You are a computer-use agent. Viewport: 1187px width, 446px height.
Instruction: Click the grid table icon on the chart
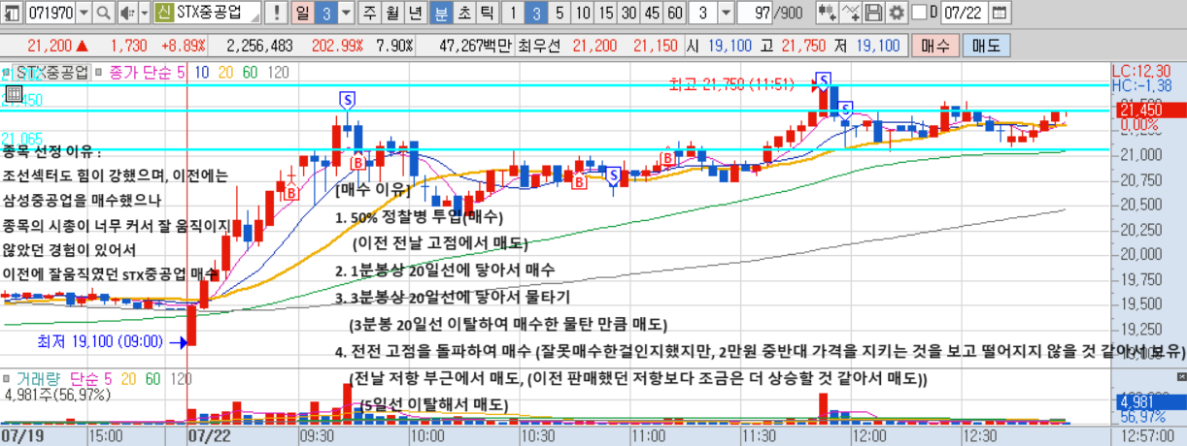point(13,94)
